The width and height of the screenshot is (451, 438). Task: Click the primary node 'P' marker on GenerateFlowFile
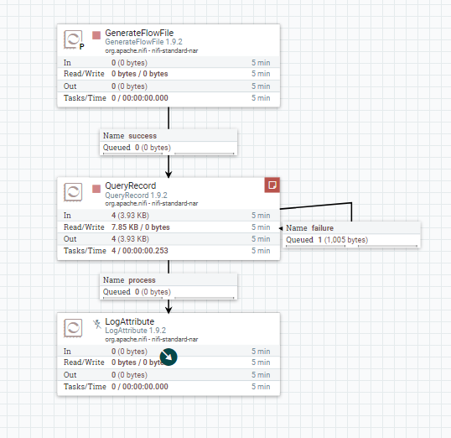tap(81, 46)
